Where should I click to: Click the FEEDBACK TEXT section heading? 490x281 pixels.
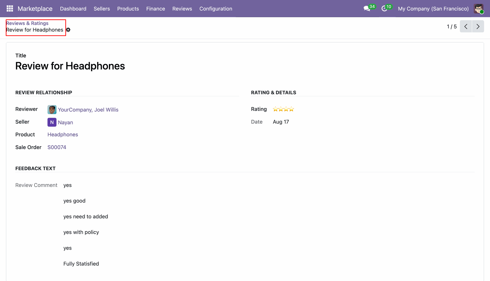tap(35, 168)
